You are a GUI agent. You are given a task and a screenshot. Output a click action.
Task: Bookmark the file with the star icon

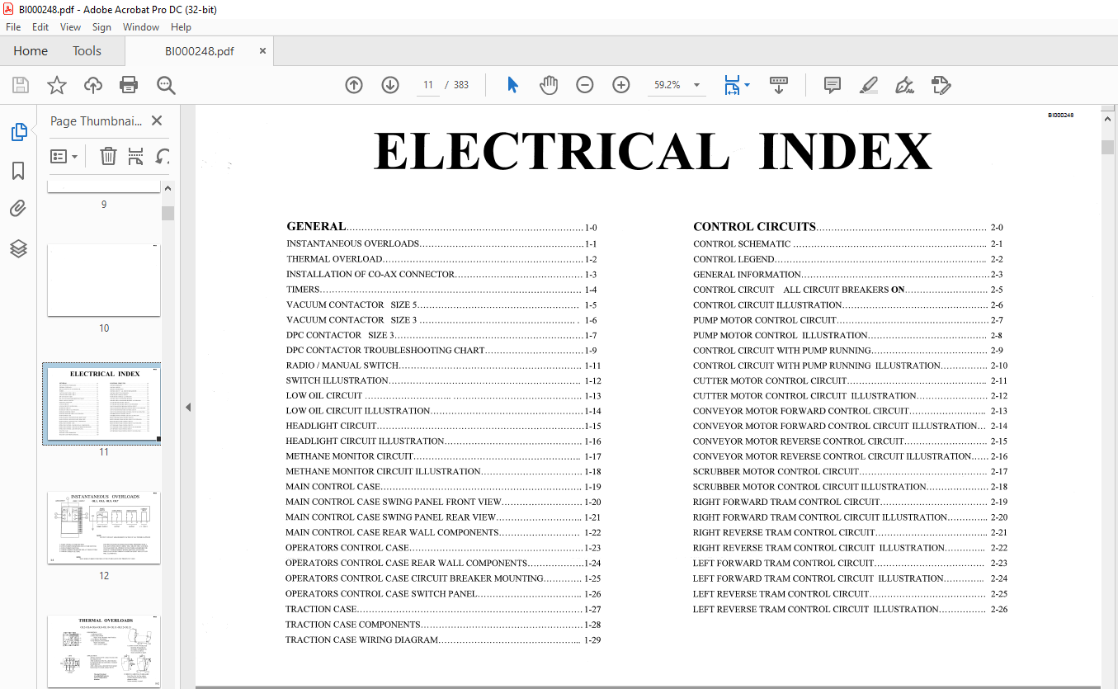(56, 85)
